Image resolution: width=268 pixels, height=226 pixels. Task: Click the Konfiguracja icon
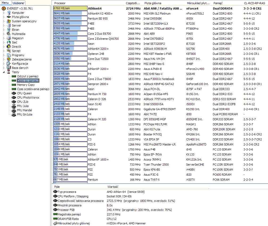click(9, 64)
